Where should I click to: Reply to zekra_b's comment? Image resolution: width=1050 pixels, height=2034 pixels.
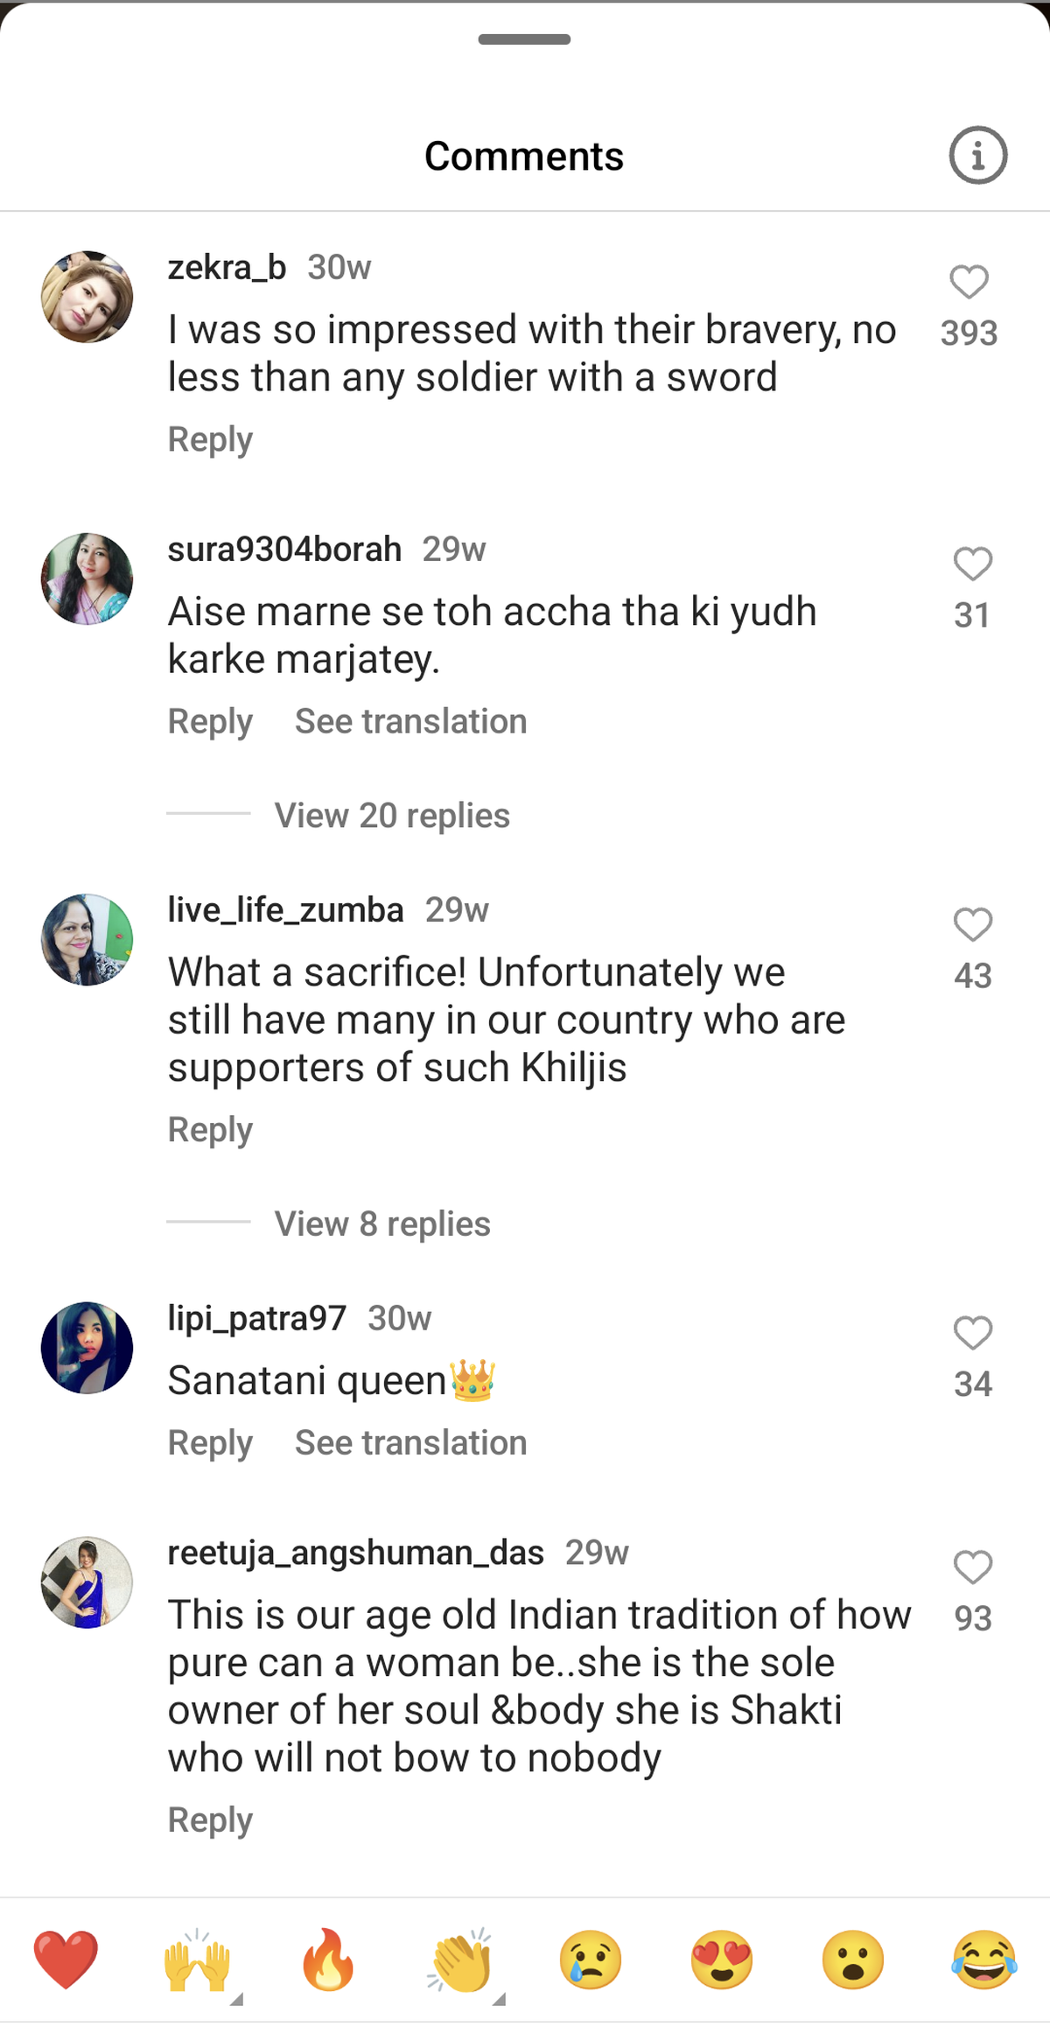pyautogui.click(x=210, y=439)
